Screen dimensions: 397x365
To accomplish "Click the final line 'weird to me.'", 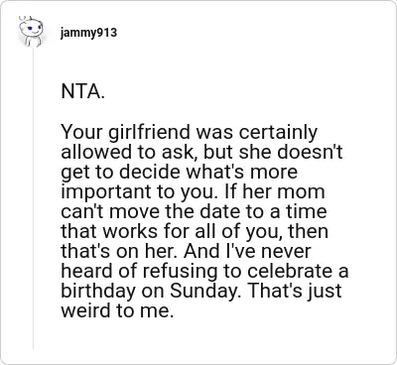I will point(117,310).
